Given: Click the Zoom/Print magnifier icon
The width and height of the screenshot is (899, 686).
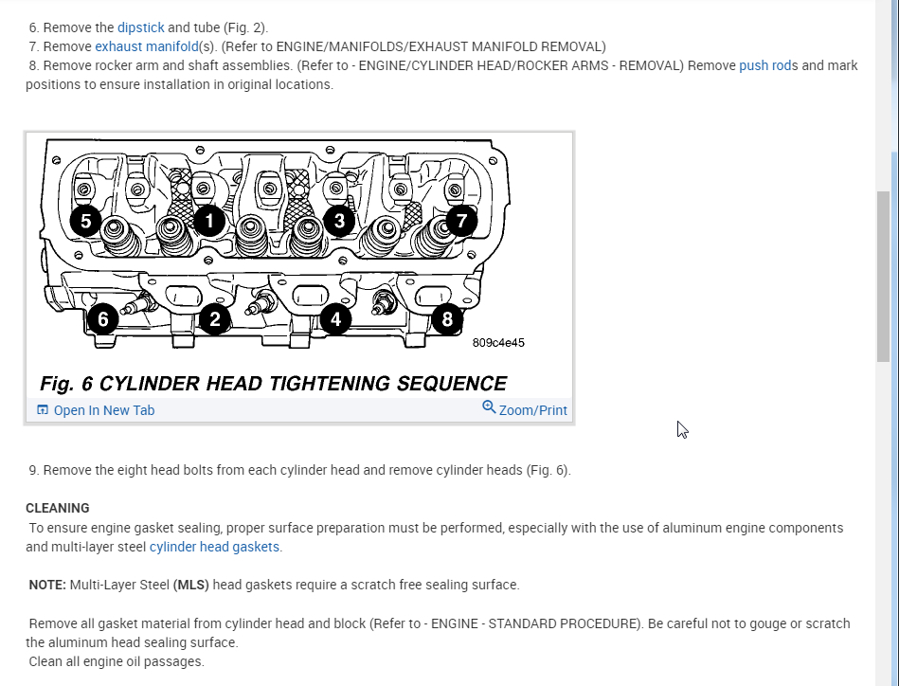Looking at the screenshot, I should (x=489, y=407).
